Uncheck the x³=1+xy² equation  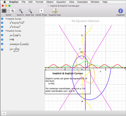tap(2, 27)
